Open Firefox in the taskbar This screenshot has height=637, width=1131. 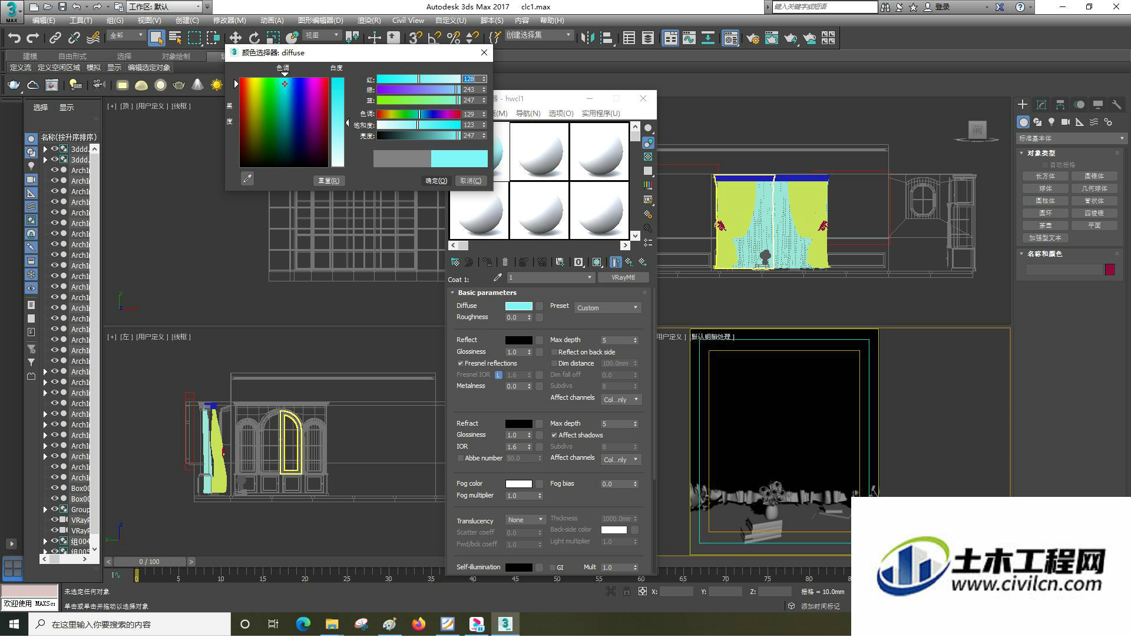click(418, 624)
